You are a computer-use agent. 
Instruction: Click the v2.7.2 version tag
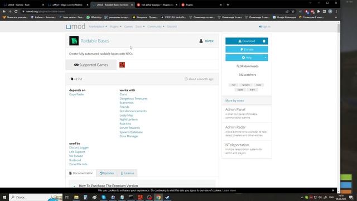[76, 79]
